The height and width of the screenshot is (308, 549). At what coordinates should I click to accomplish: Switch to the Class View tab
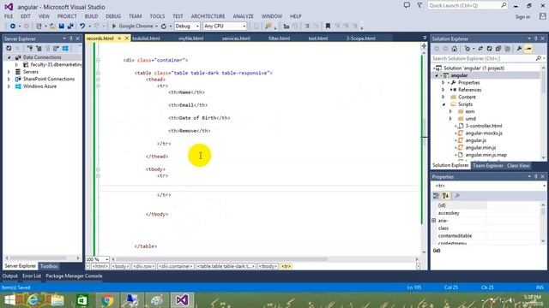pos(518,165)
